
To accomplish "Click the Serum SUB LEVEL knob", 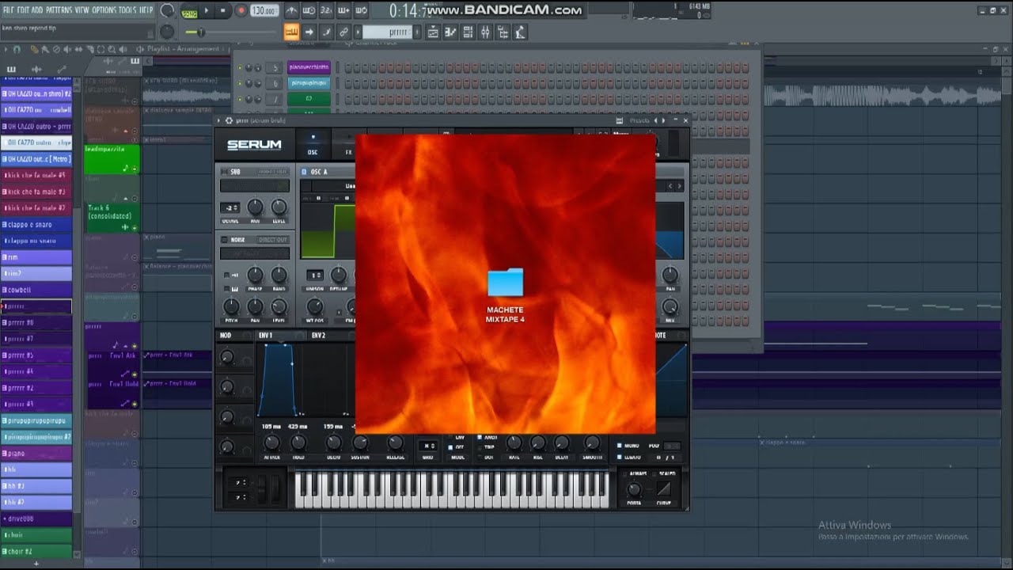I will (x=279, y=207).
